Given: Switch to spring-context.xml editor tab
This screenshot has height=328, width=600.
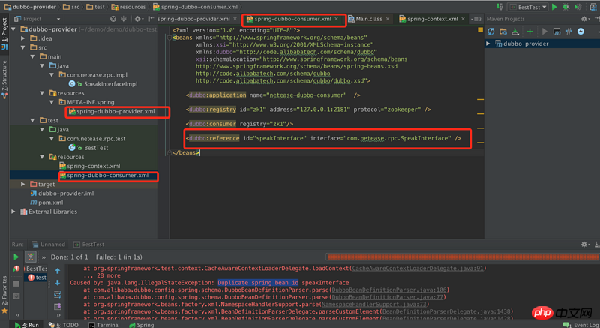Looking at the screenshot, I should [x=432, y=19].
